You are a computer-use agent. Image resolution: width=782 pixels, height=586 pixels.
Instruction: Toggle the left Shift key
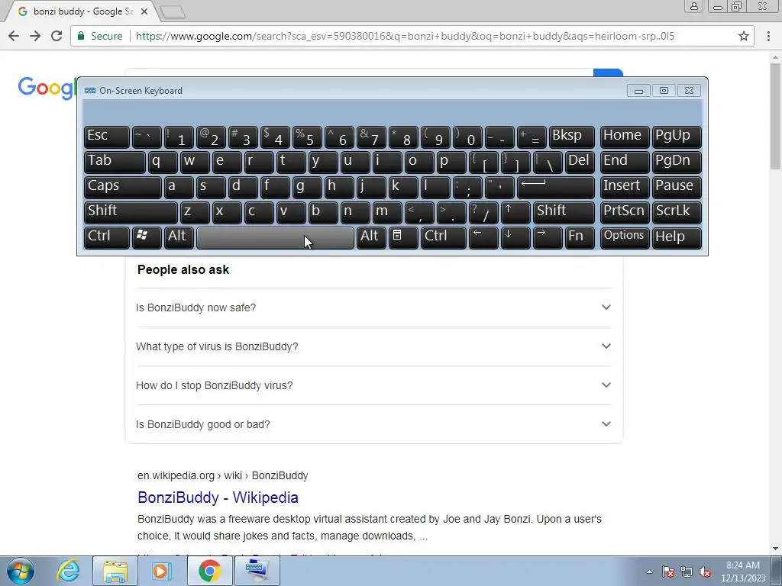(131, 212)
